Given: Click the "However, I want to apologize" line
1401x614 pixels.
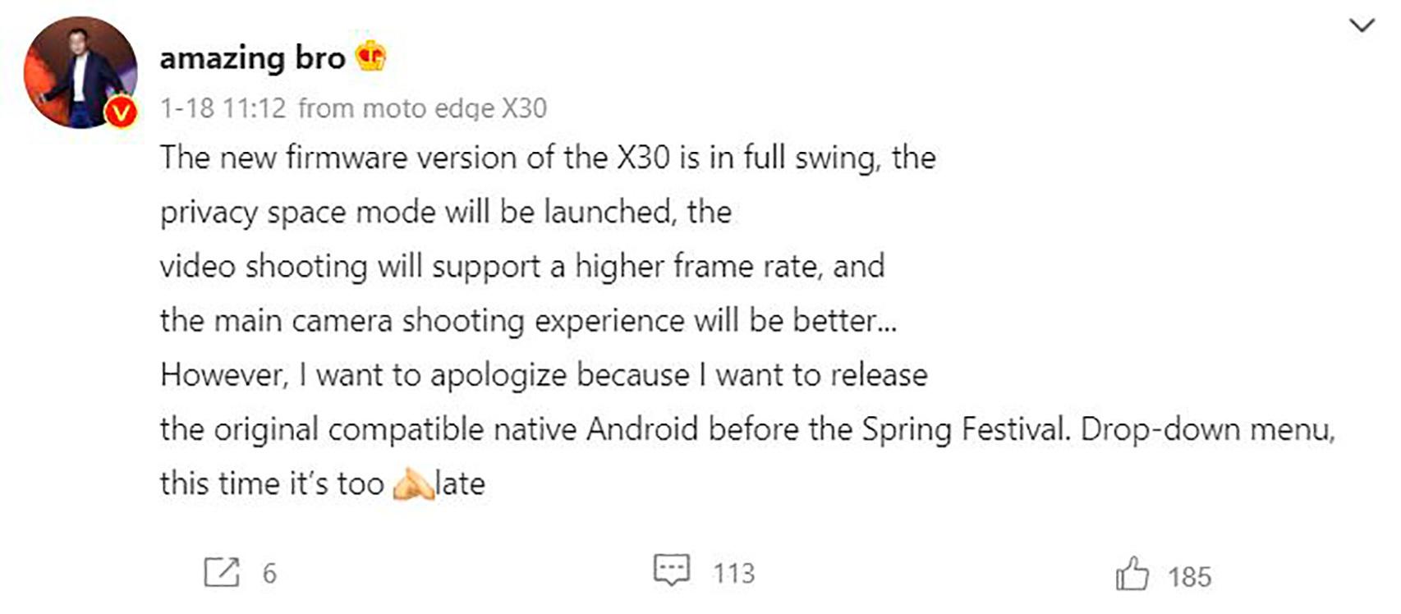Looking at the screenshot, I should tap(544, 374).
